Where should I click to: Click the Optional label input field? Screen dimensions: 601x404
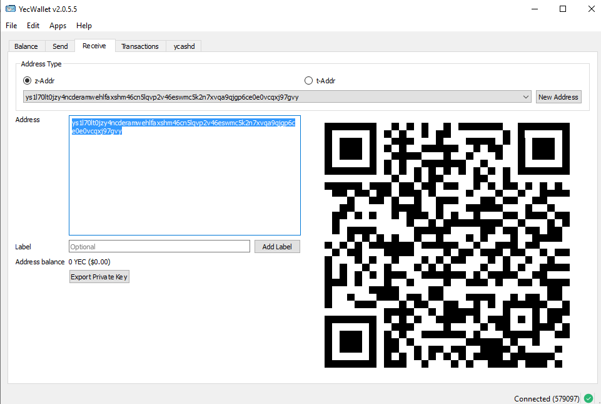pos(159,246)
